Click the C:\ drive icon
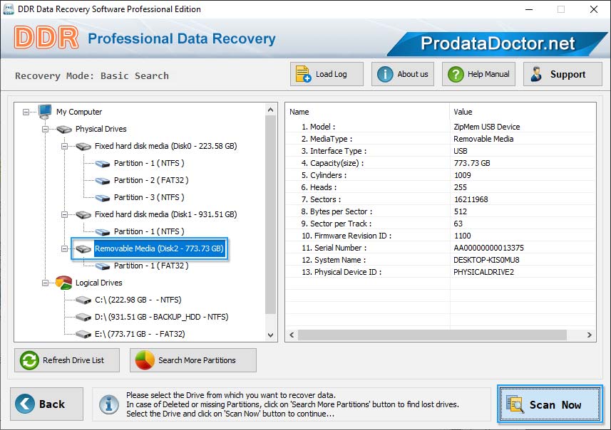 click(x=83, y=300)
